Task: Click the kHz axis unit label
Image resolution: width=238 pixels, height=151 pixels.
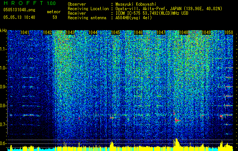Action: pos(3,31)
